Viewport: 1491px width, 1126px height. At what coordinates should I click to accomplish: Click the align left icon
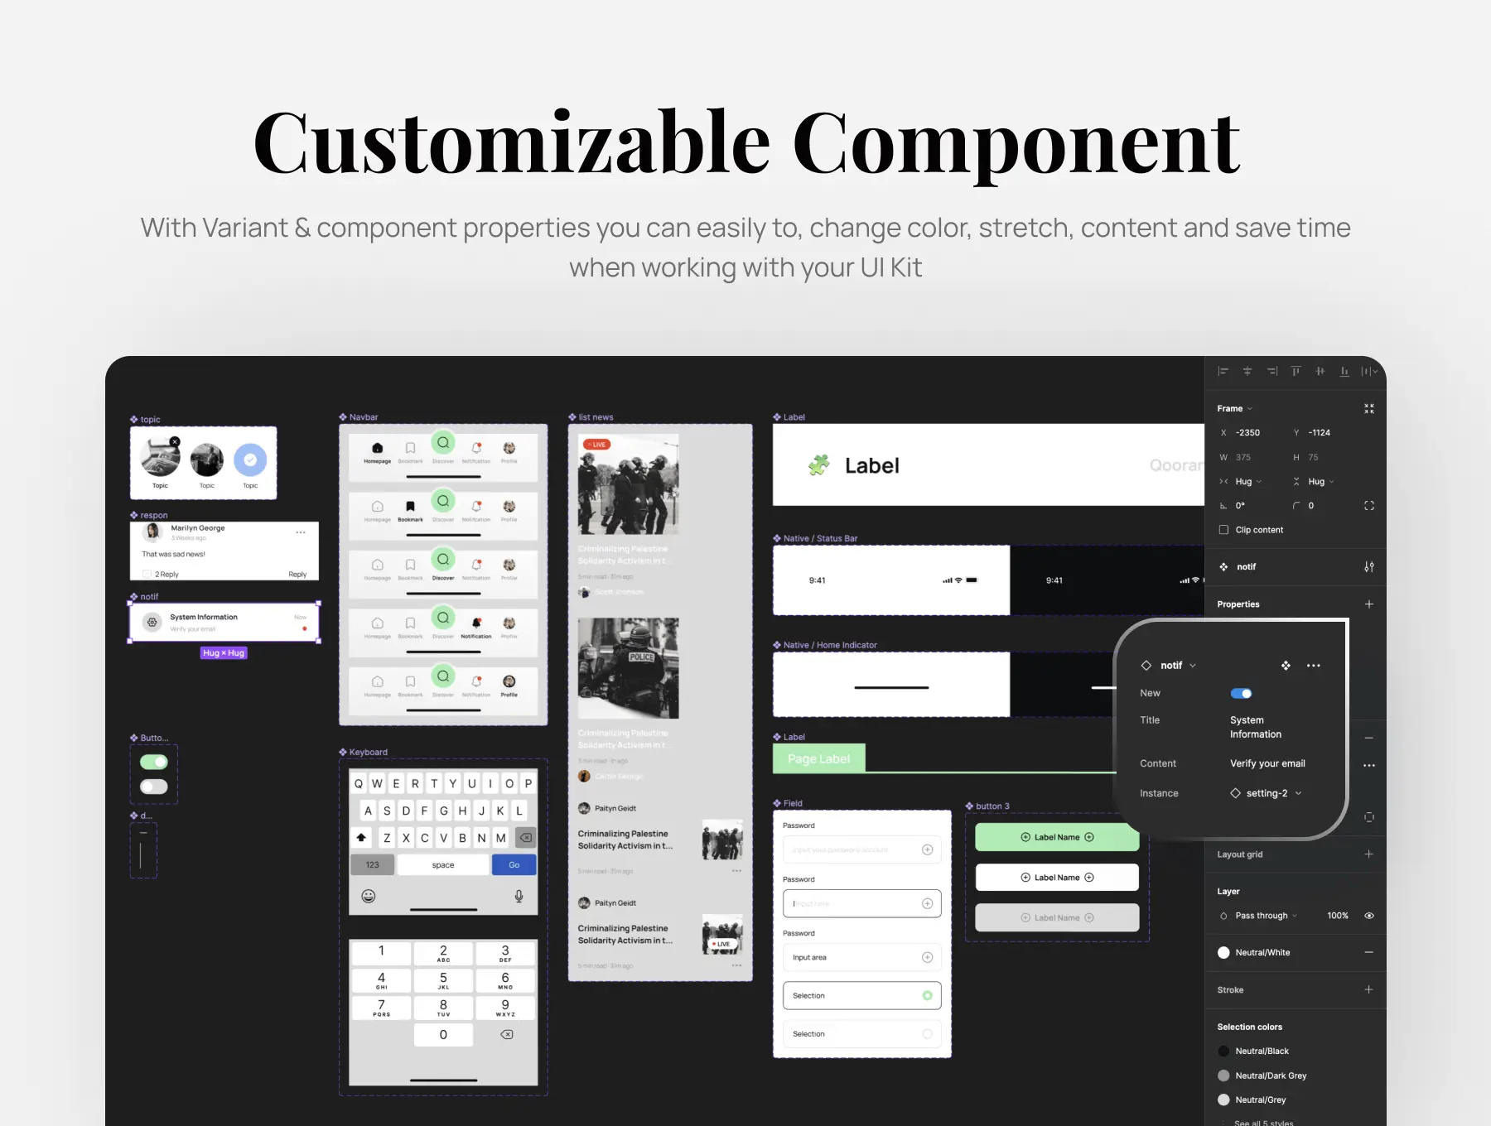(x=1223, y=372)
